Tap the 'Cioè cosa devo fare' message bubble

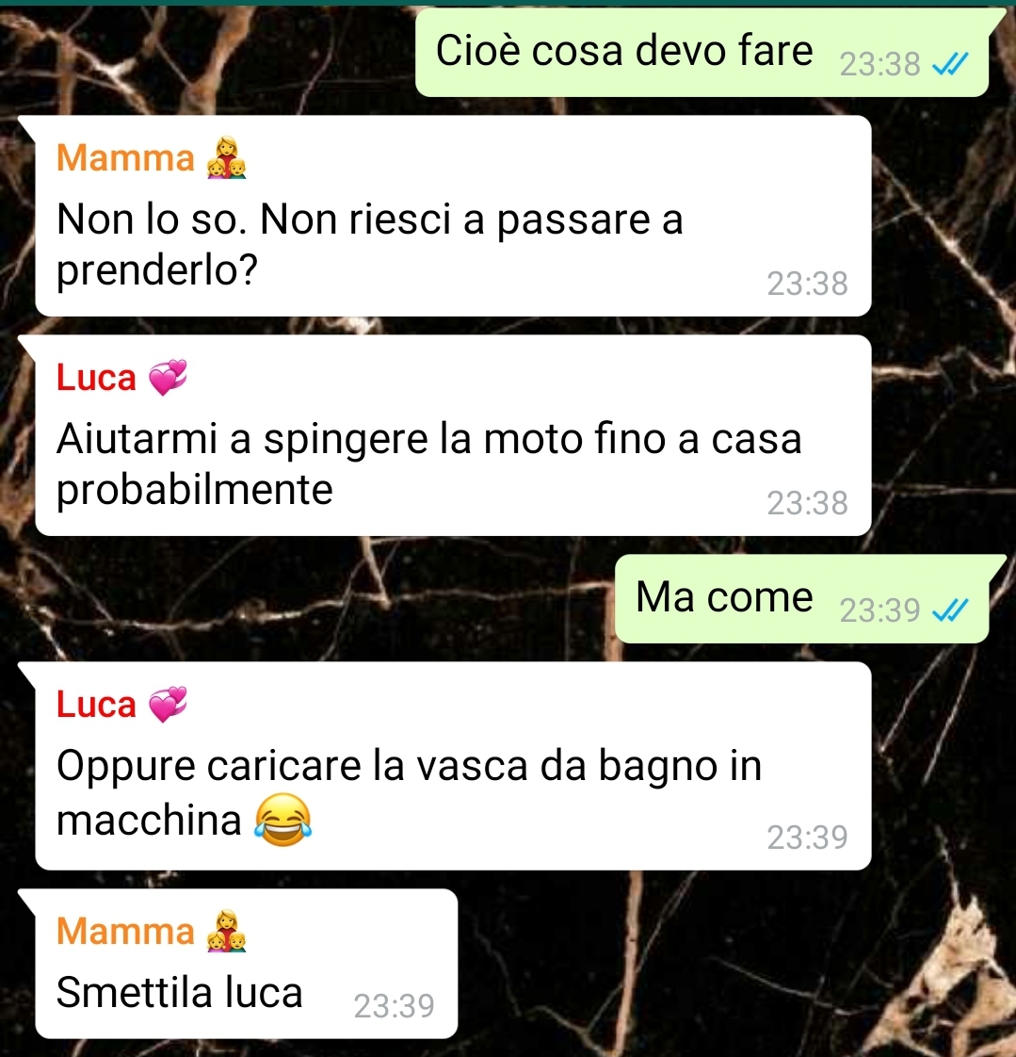702,53
